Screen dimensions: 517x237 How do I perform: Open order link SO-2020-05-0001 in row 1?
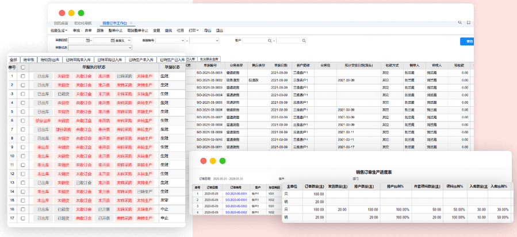236,193
